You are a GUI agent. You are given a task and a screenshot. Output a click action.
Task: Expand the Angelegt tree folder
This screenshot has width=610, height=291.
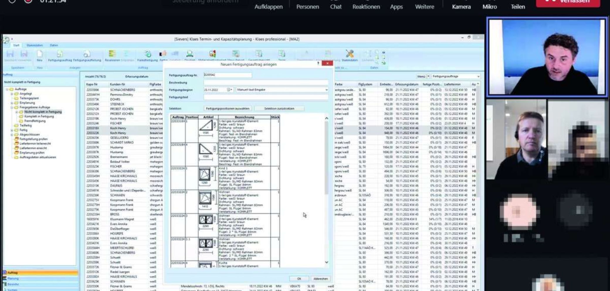pos(12,94)
